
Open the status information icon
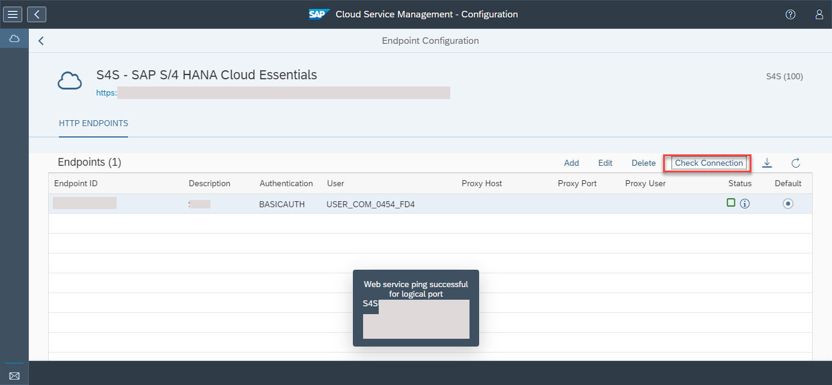(745, 204)
